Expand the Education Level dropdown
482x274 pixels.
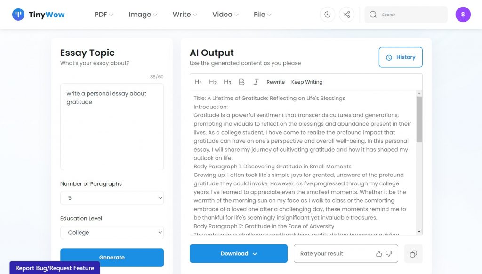pyautogui.click(x=112, y=232)
